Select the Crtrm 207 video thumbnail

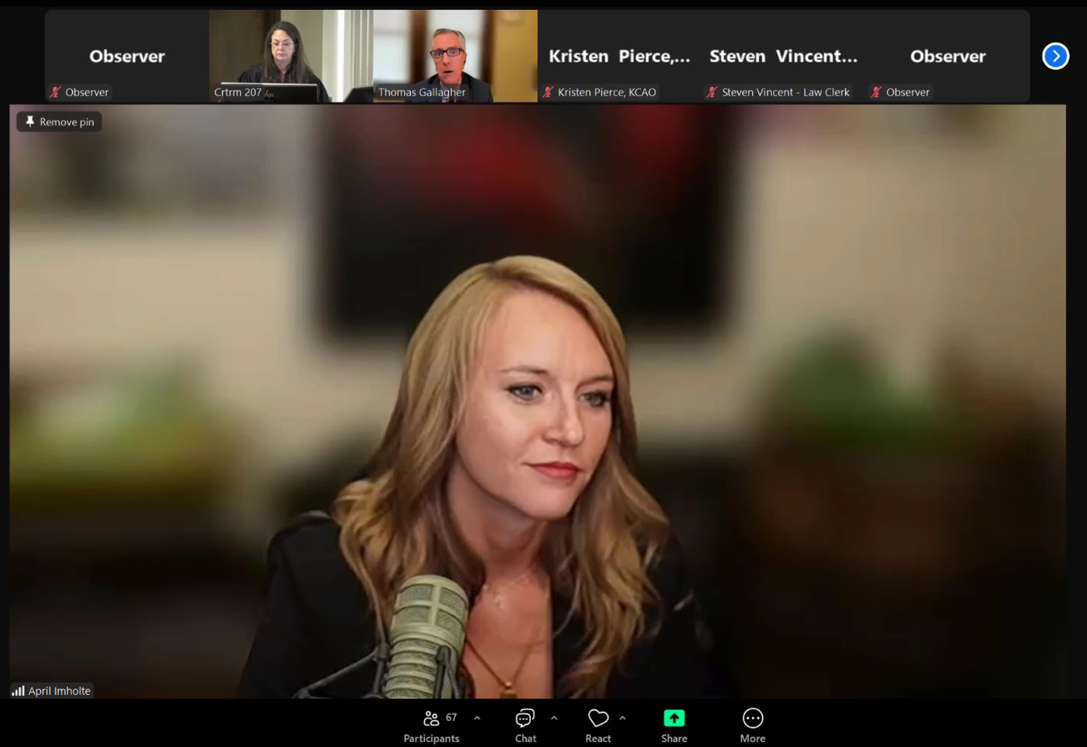[291, 56]
